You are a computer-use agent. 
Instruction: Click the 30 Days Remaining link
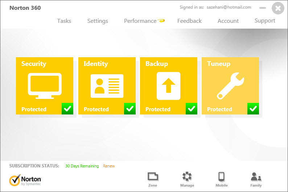click(x=82, y=166)
